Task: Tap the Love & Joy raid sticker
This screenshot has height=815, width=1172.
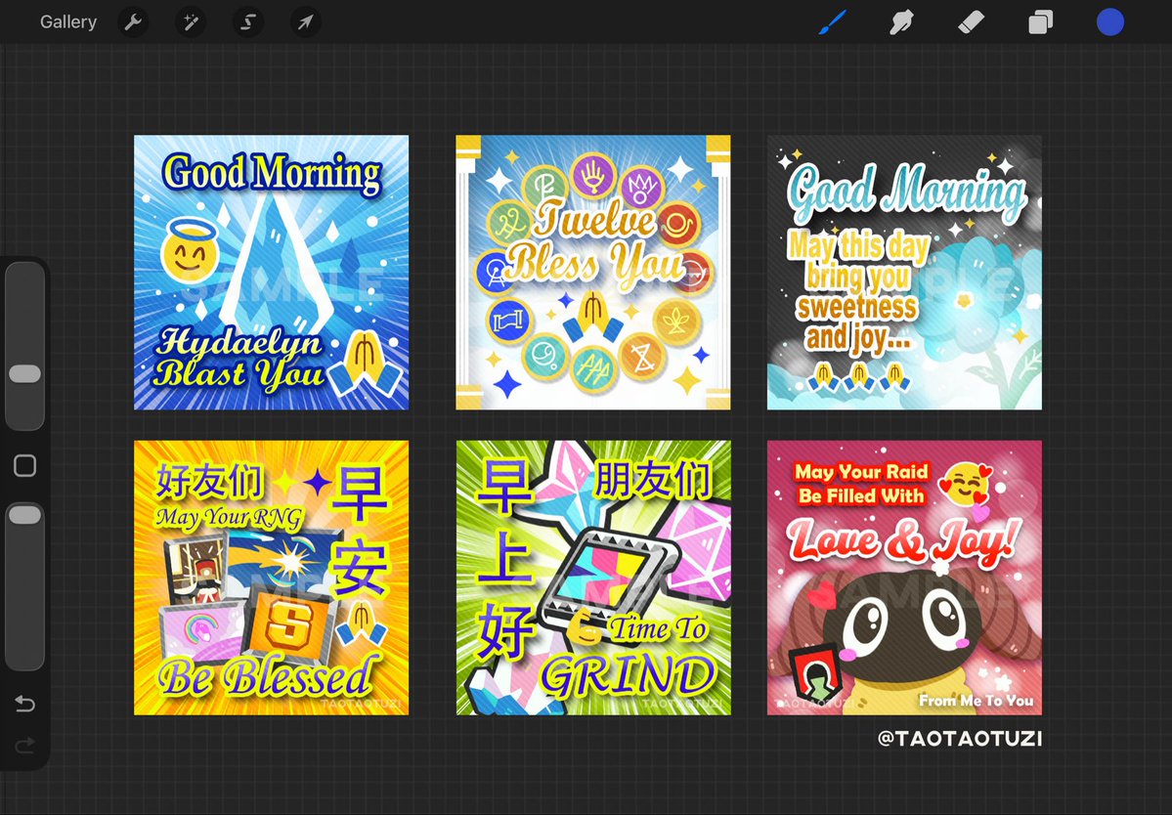Action: coord(904,578)
